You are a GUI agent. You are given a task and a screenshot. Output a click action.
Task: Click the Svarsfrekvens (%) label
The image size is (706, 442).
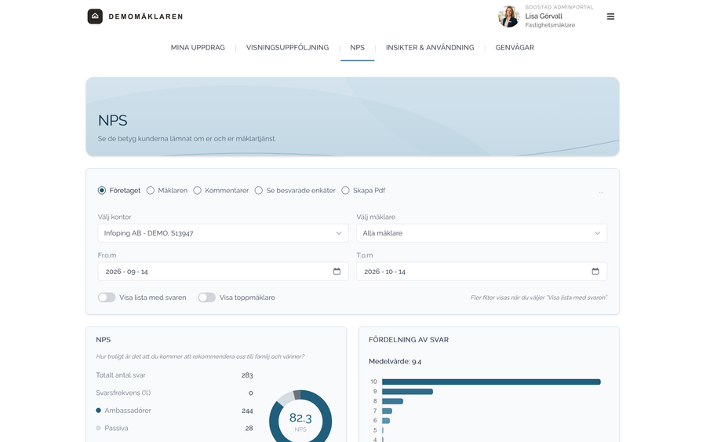point(123,393)
